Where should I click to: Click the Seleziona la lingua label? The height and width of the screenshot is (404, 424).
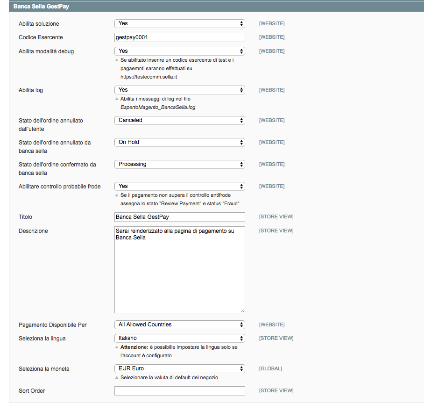tap(42, 339)
